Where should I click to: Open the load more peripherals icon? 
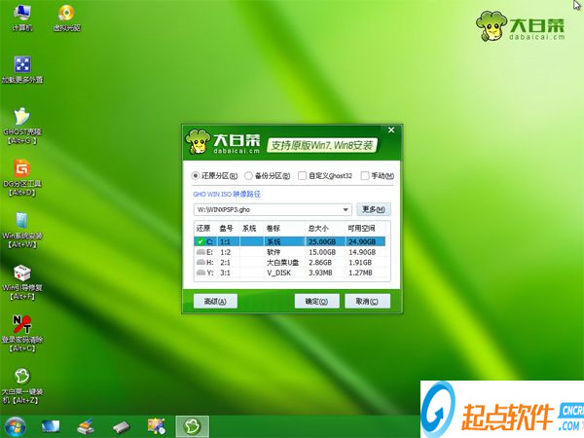[x=22, y=69]
